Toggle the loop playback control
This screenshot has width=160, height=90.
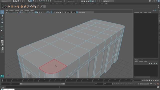coord(151,84)
